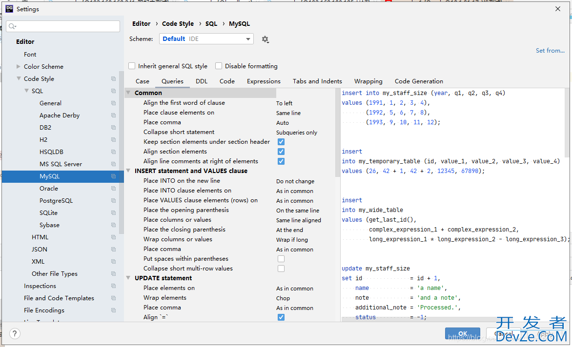The height and width of the screenshot is (347, 572).
Task: Expand the Color Scheme tree node
Action: click(x=18, y=67)
